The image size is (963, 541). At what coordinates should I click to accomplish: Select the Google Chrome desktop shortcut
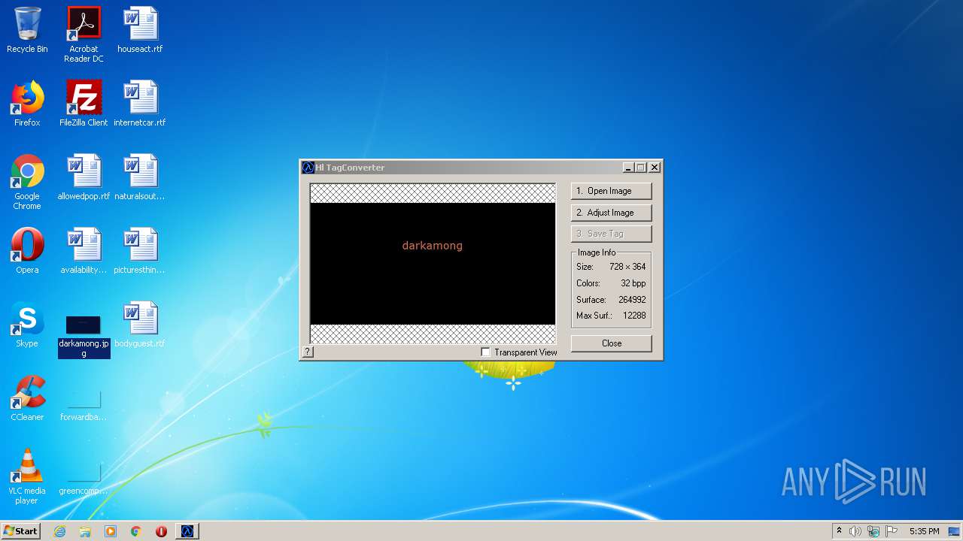(x=27, y=182)
